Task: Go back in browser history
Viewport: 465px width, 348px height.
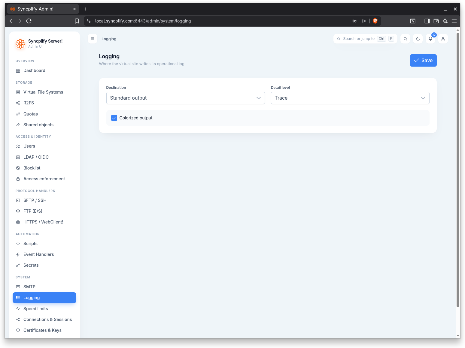Action: tap(11, 21)
